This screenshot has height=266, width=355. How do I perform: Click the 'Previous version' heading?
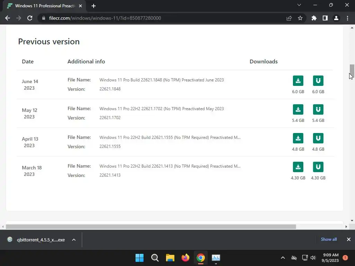coord(49,42)
